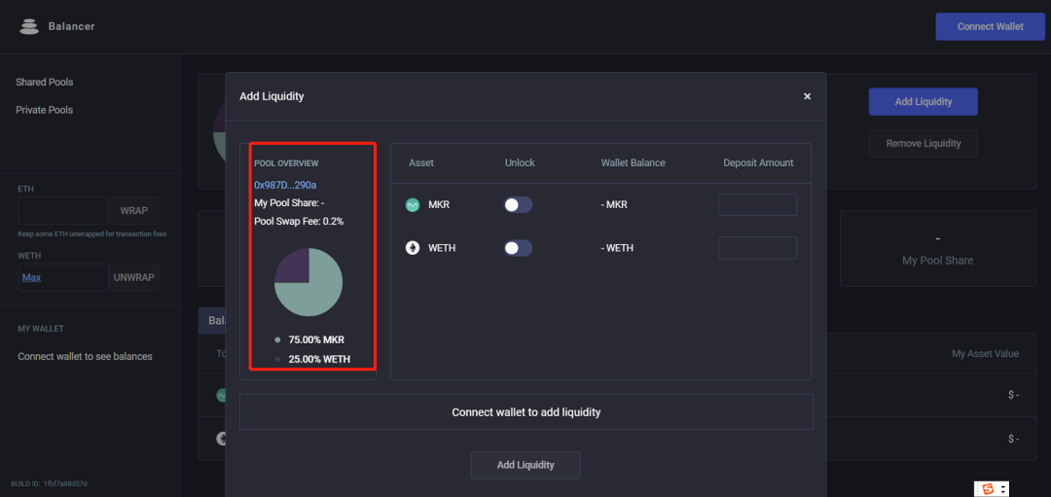1051x497 pixels.
Task: Click the My Asset Value column header
Action: [x=985, y=353]
